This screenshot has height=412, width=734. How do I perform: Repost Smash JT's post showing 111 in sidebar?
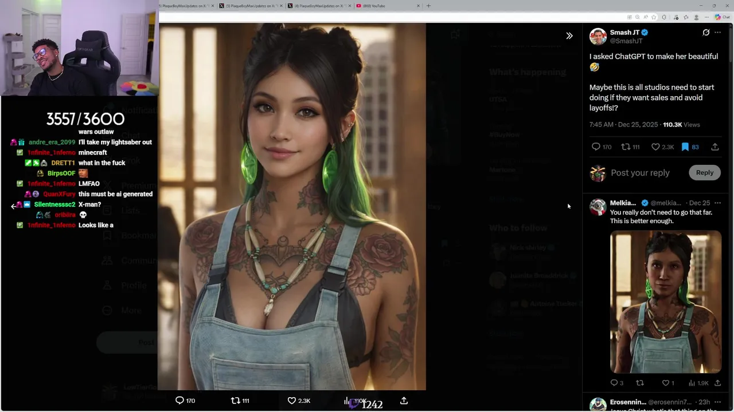pyautogui.click(x=631, y=147)
